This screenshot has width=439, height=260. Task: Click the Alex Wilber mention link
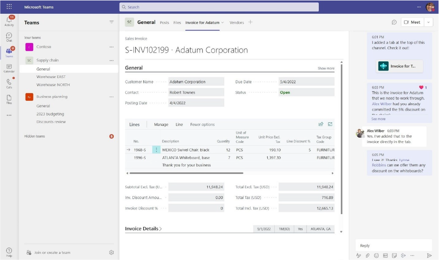tap(382, 104)
